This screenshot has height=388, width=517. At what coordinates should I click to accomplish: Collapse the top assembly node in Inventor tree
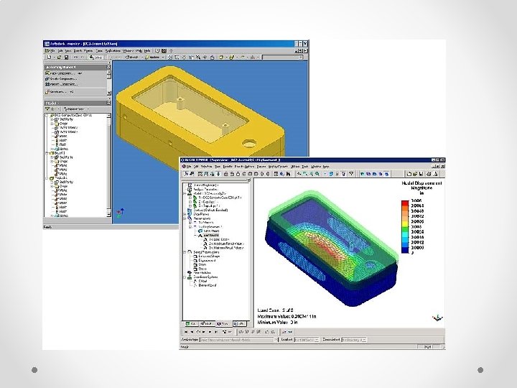point(47,115)
